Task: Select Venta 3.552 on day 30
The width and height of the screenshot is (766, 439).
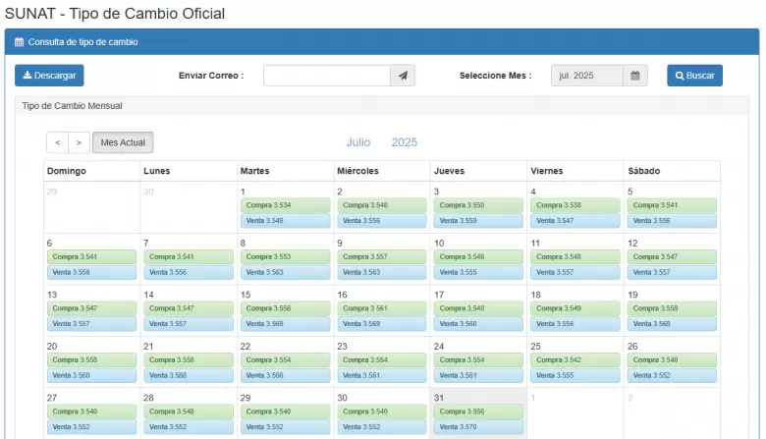Action: pyautogui.click(x=382, y=427)
